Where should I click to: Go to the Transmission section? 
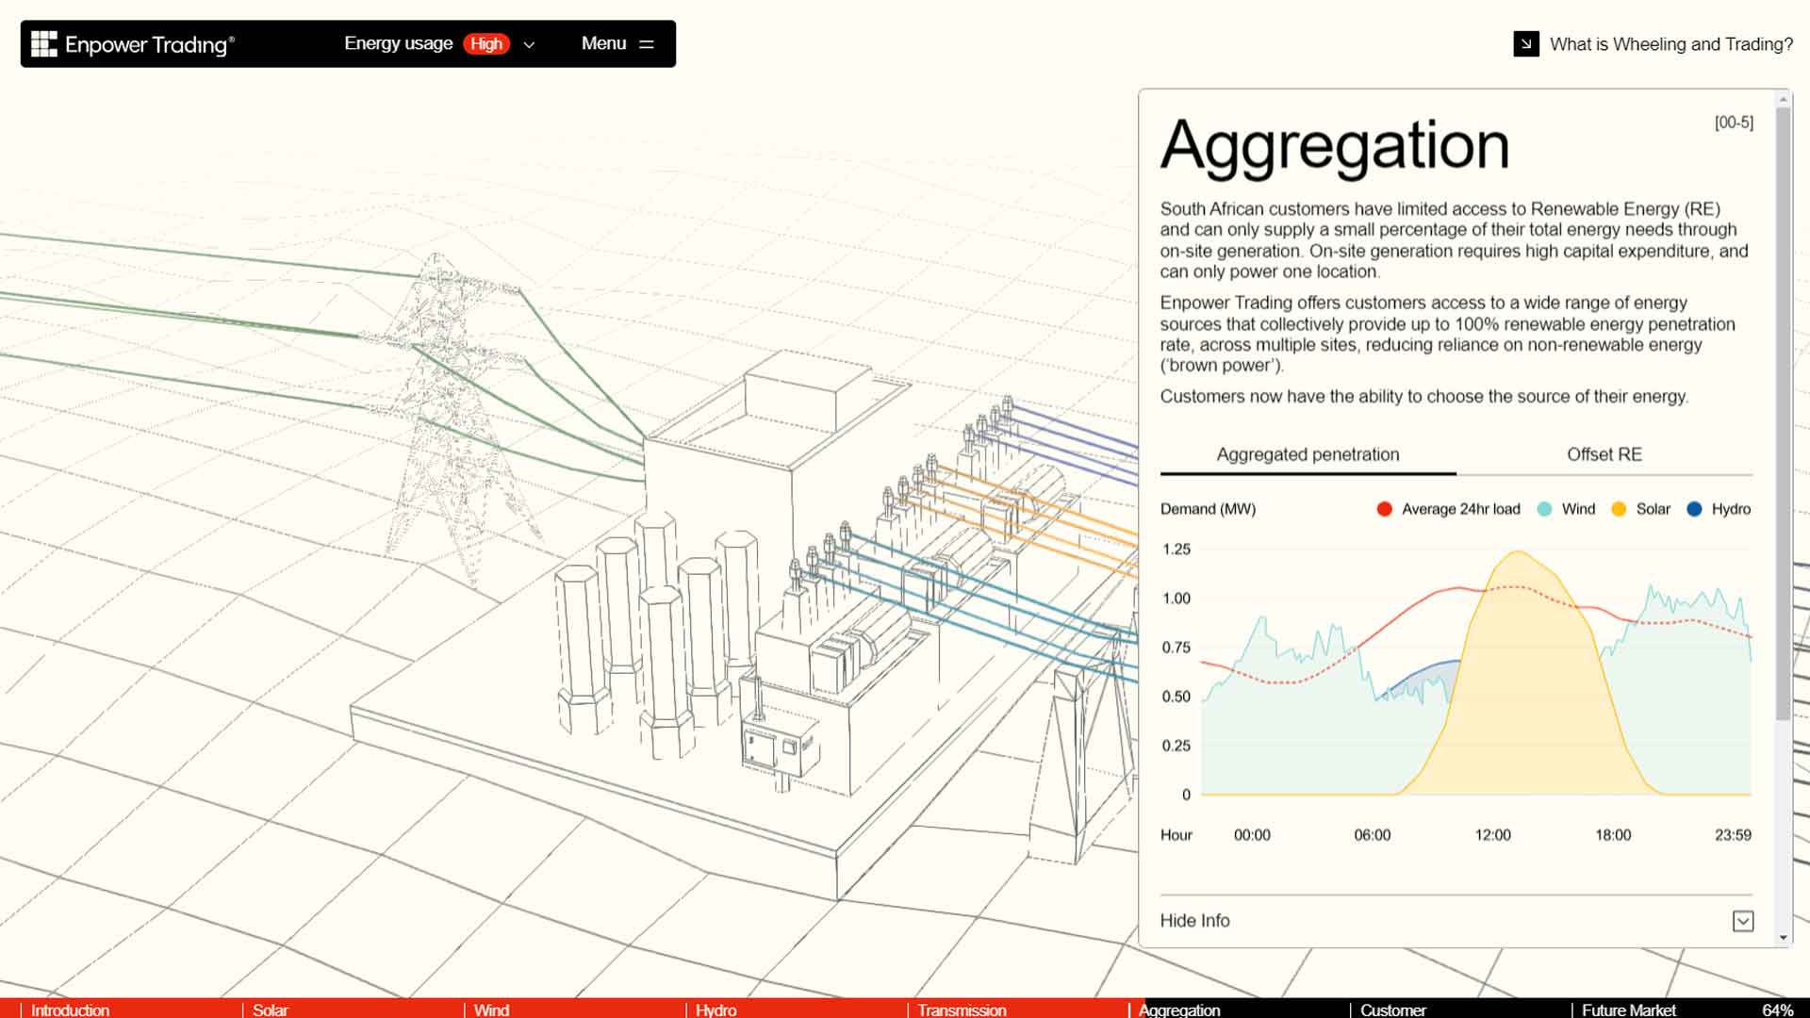962,1010
